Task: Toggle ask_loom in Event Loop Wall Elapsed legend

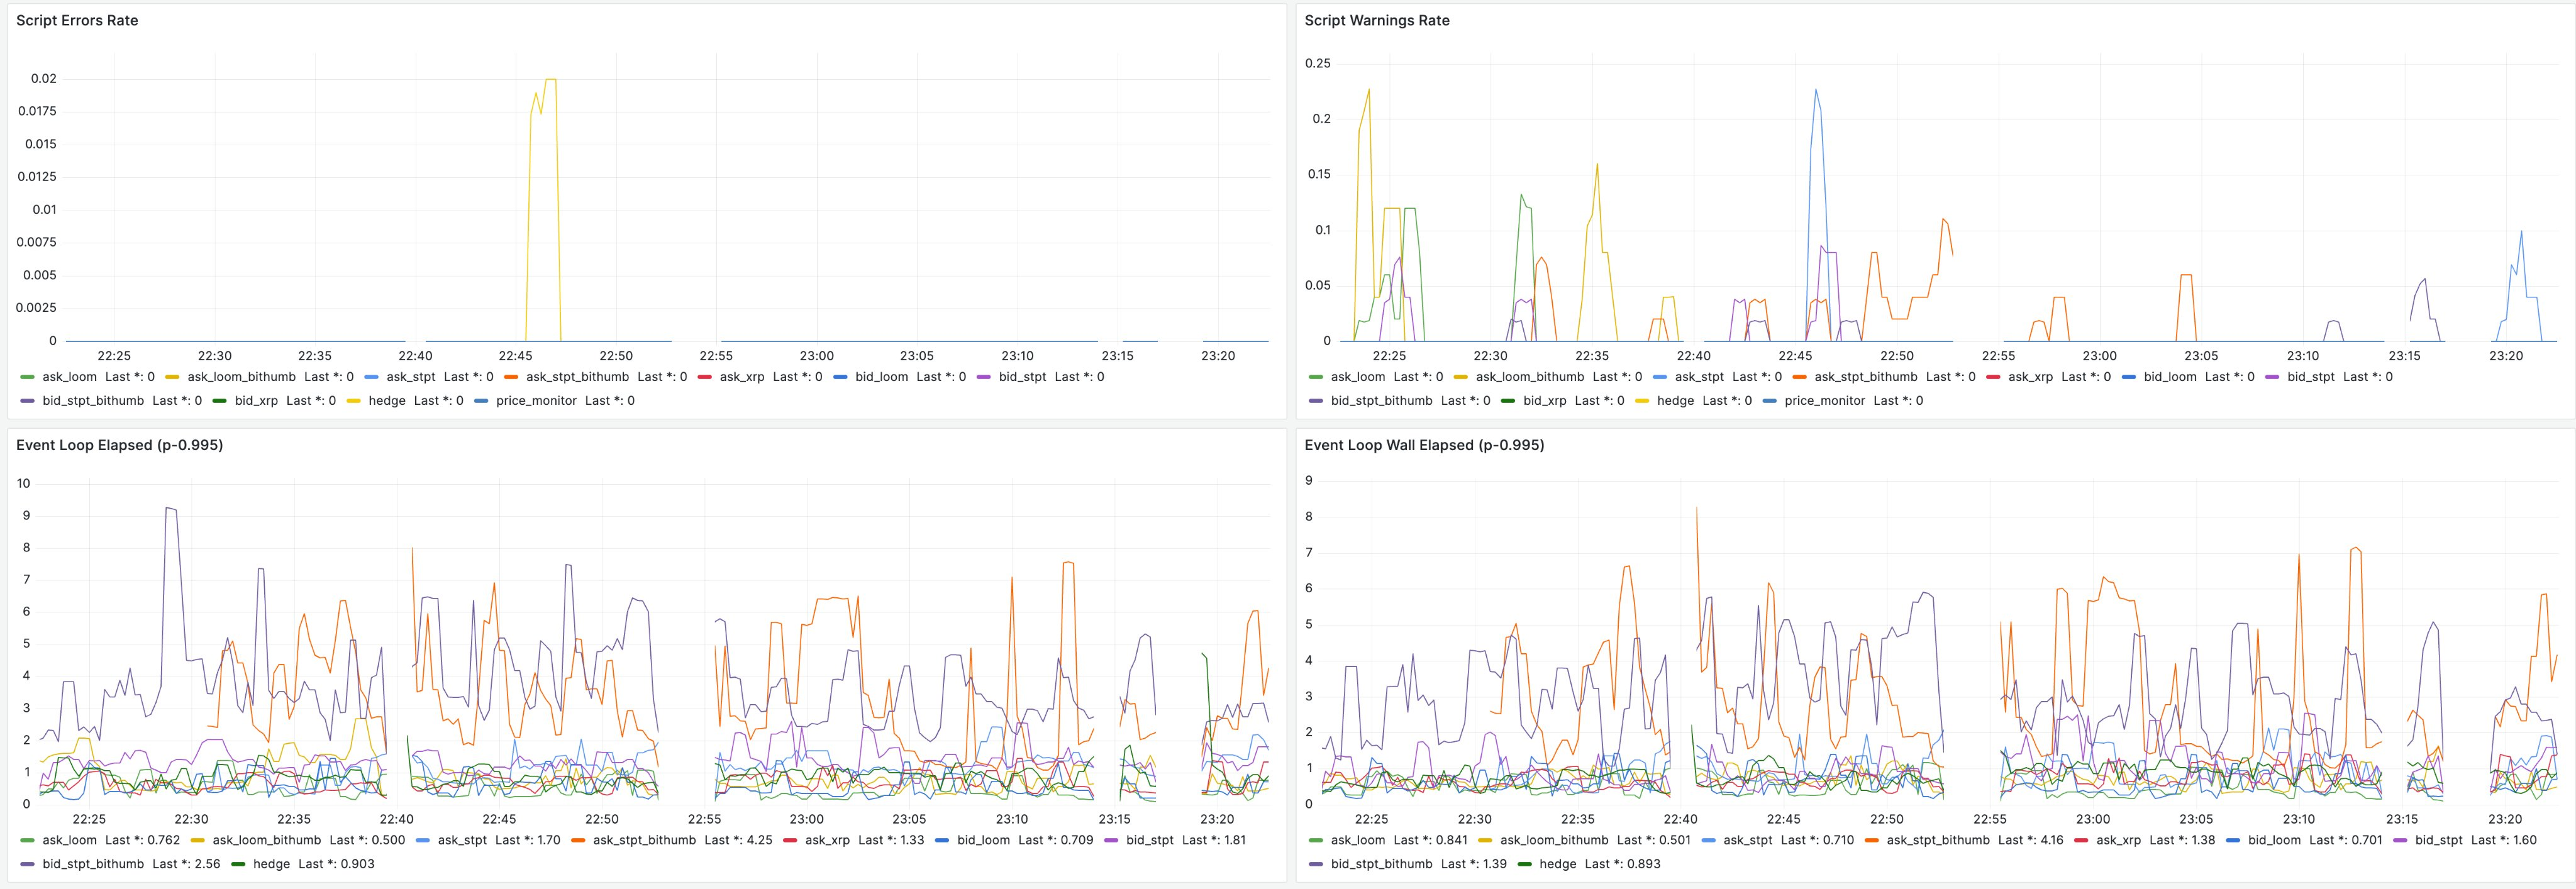Action: (1358, 840)
